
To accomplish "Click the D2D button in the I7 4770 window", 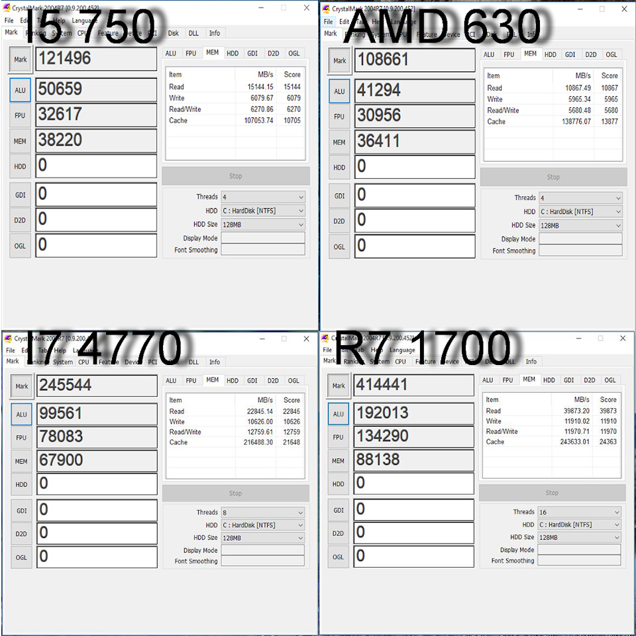I will 21,534.
